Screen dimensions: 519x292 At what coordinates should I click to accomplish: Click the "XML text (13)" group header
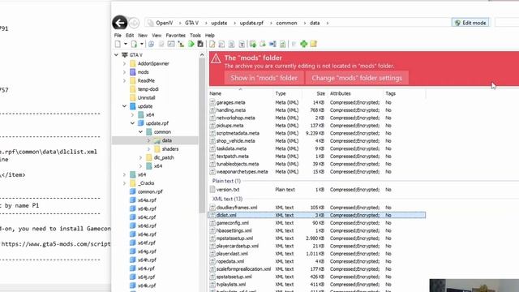pyautogui.click(x=227, y=199)
